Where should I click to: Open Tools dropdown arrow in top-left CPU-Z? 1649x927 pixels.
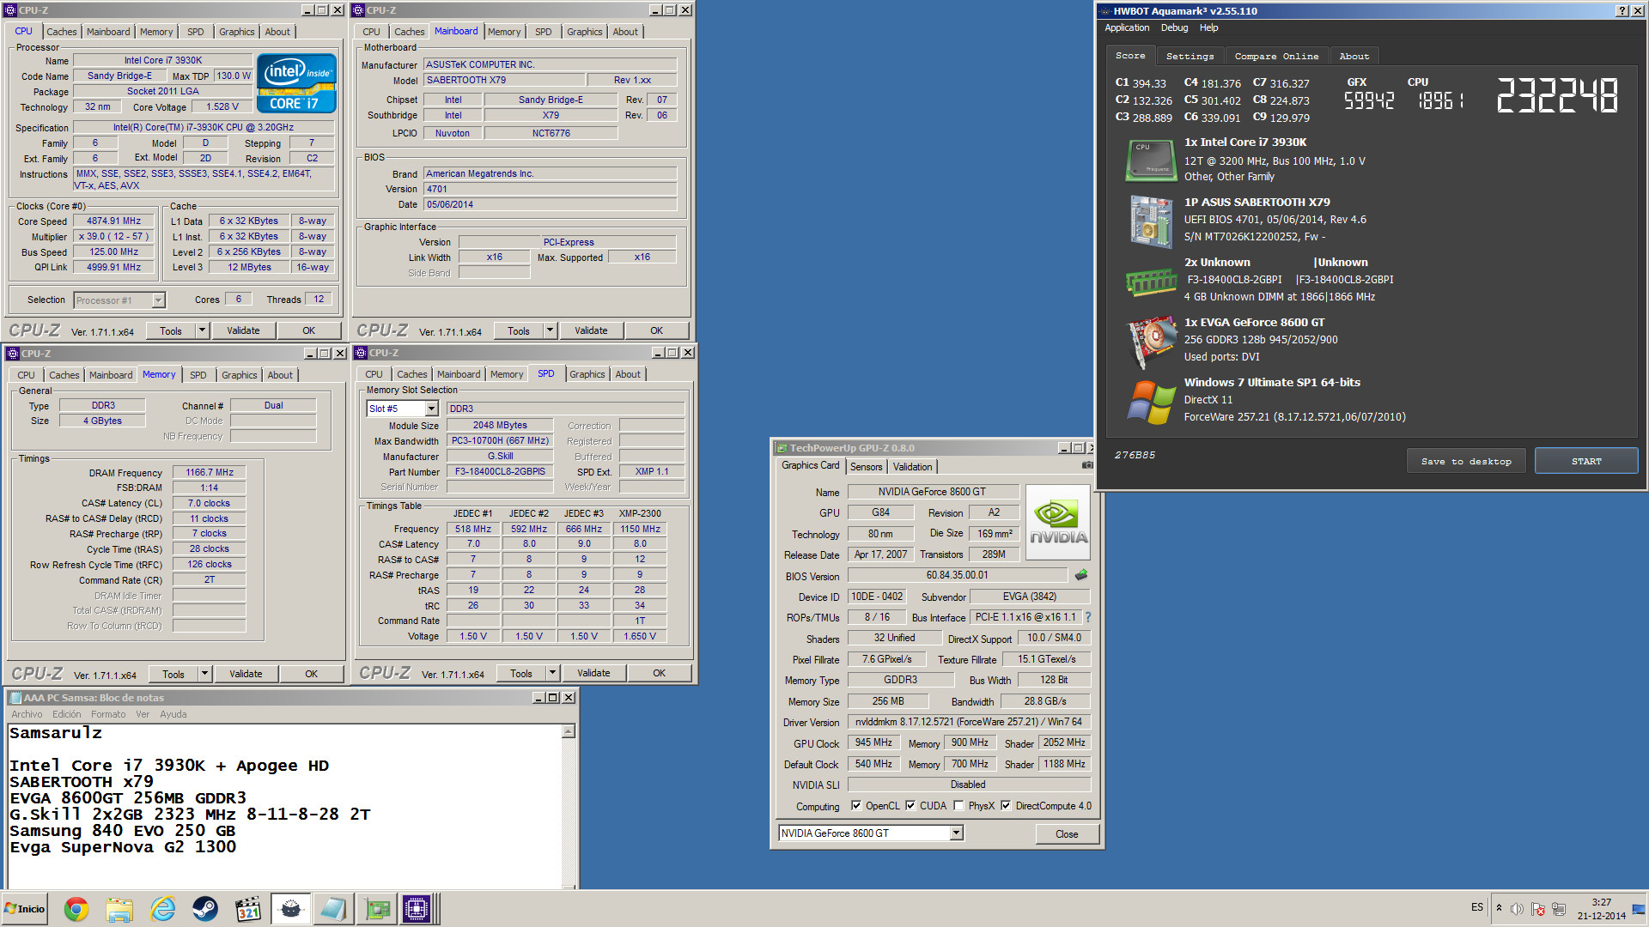point(203,330)
